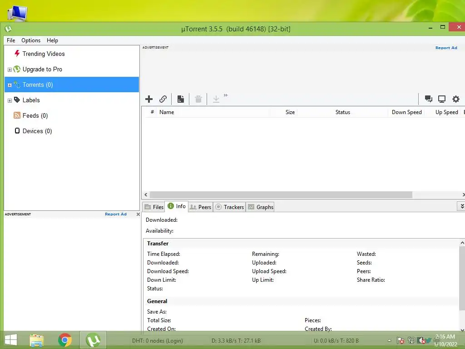Click the Info pane scroll up arrow

tap(462, 243)
